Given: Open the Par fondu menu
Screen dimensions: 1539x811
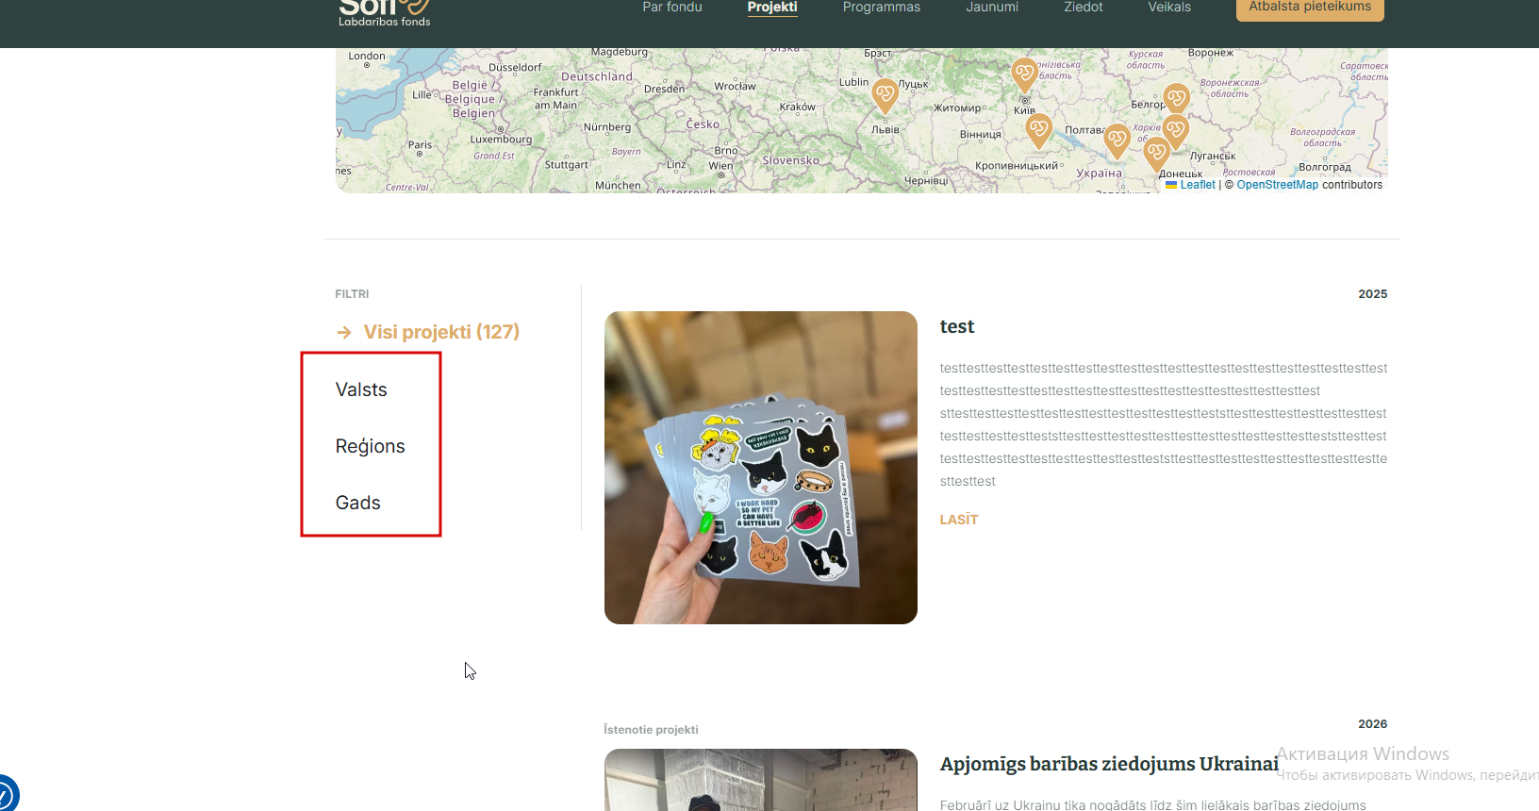Looking at the screenshot, I should coord(672,7).
